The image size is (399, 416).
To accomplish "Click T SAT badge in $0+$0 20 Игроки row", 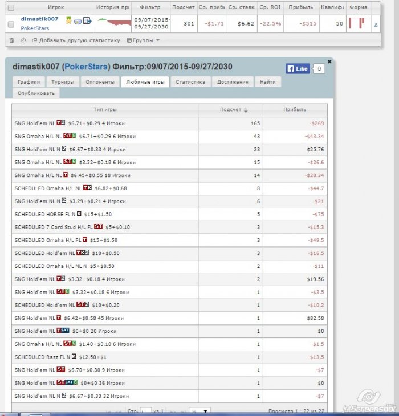I will 63,330.
